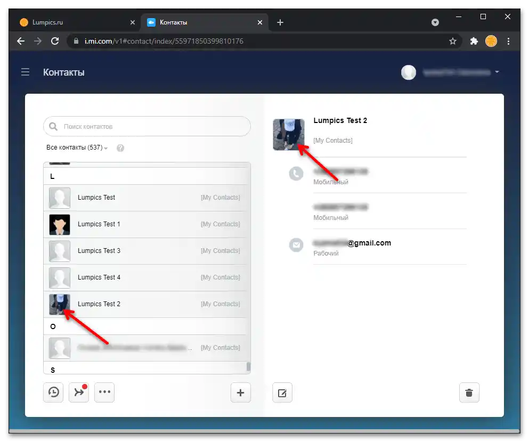Image resolution: width=529 pixels, height=442 pixels.
Task: Add a new contact with plus button
Action: (x=241, y=392)
